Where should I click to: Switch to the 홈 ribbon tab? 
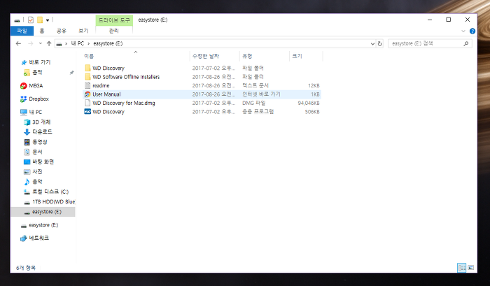[x=42, y=31]
